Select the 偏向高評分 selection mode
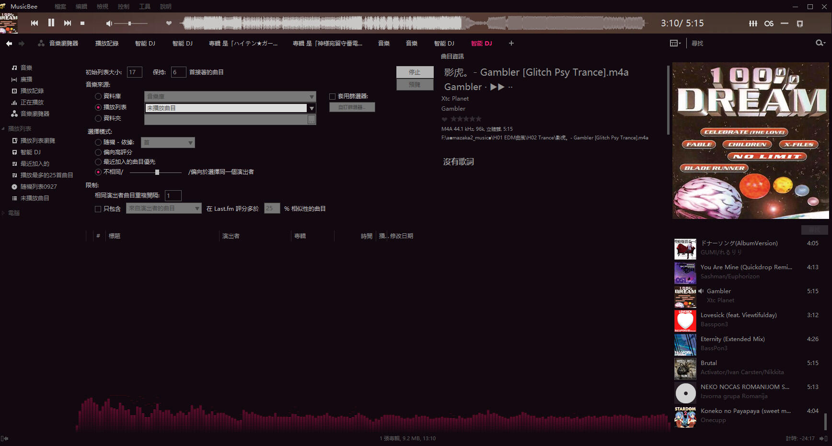Image resolution: width=832 pixels, height=446 pixels. tap(98, 152)
